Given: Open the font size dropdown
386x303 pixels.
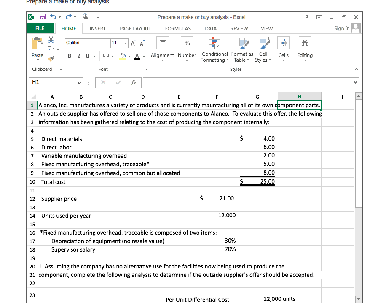Looking at the screenshot, I should click(x=125, y=43).
